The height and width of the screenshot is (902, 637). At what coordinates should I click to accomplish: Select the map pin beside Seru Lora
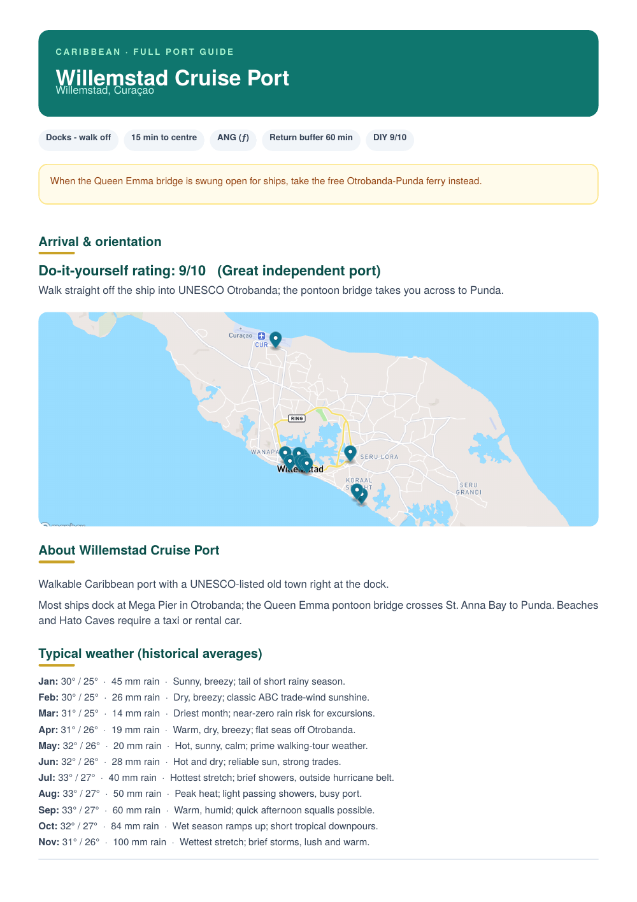(x=350, y=453)
